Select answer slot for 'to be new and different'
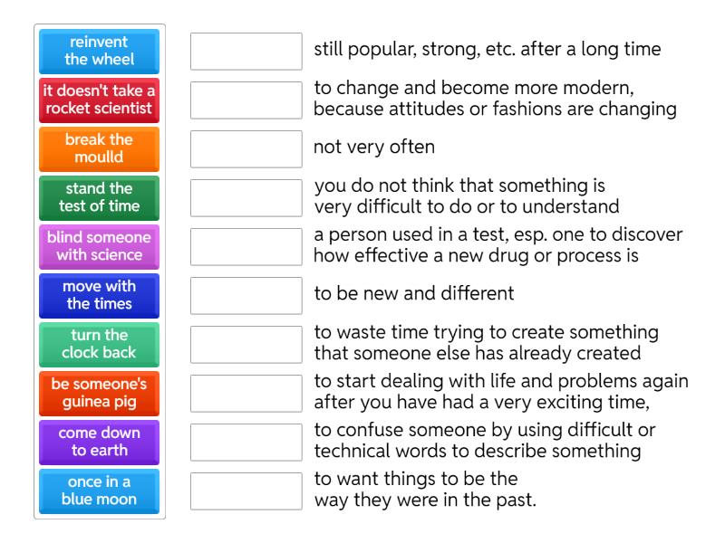The height and width of the screenshot is (543, 725). 246,296
